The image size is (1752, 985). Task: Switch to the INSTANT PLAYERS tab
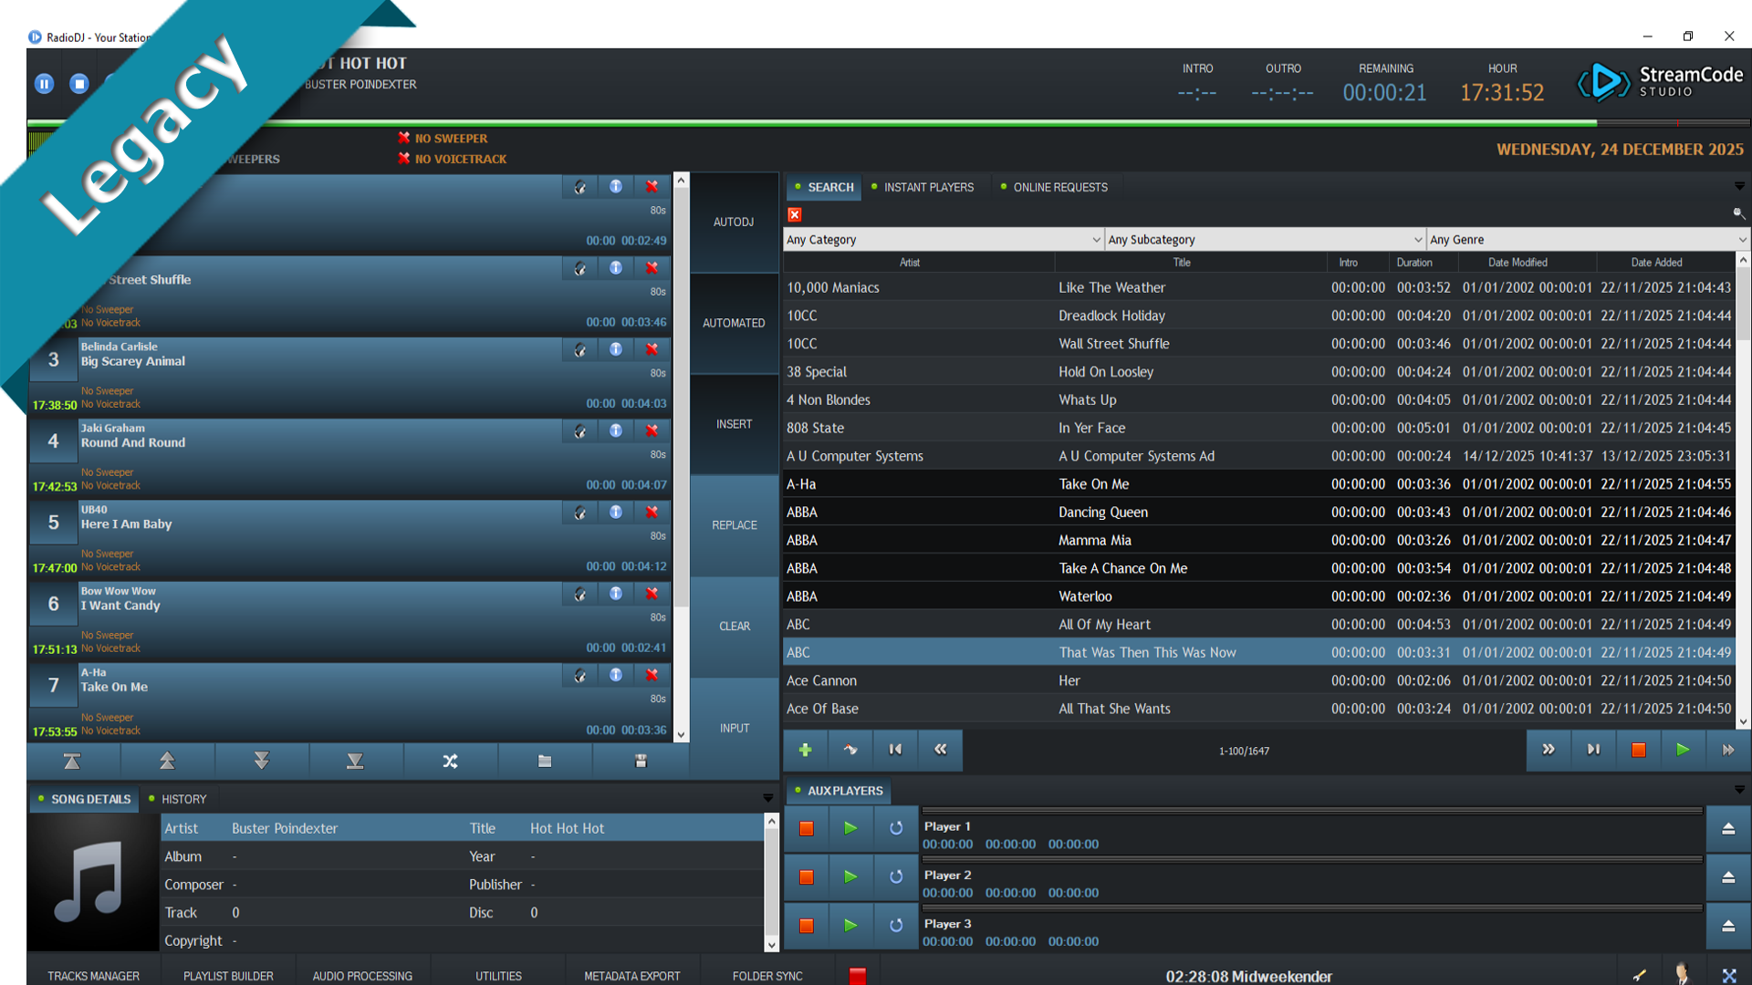click(x=926, y=187)
